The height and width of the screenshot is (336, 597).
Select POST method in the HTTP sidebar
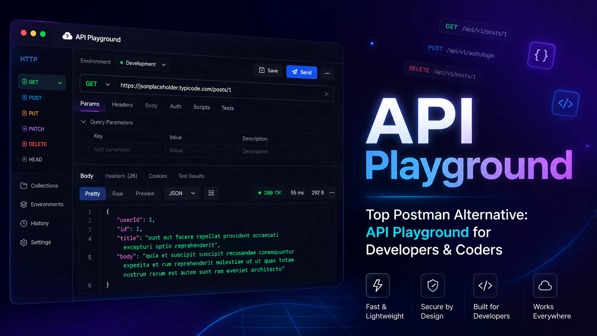[x=32, y=98]
